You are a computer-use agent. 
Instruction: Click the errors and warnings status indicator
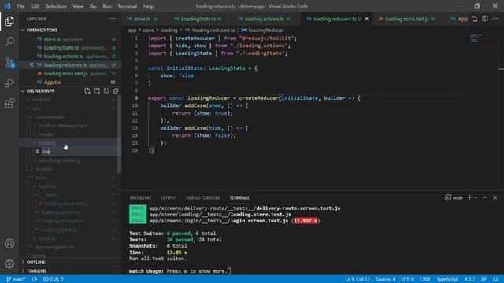click(x=54, y=279)
